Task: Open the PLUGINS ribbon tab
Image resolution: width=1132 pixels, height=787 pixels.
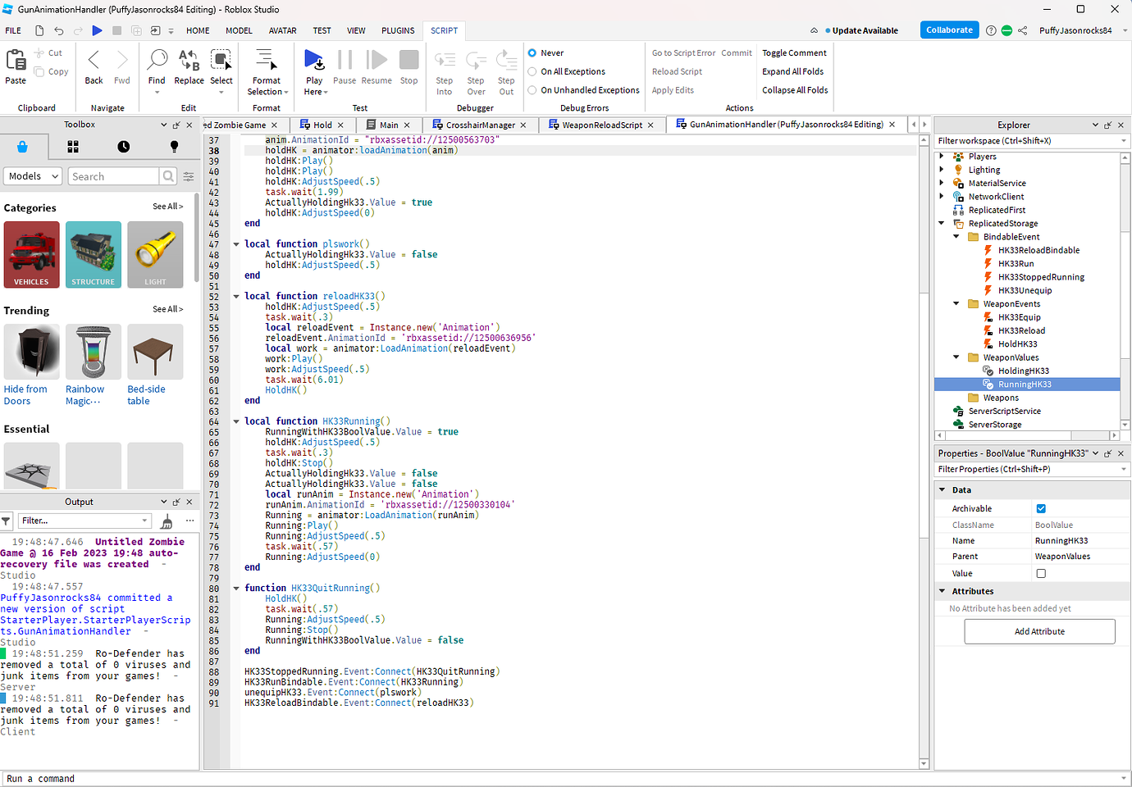Action: coord(398,30)
